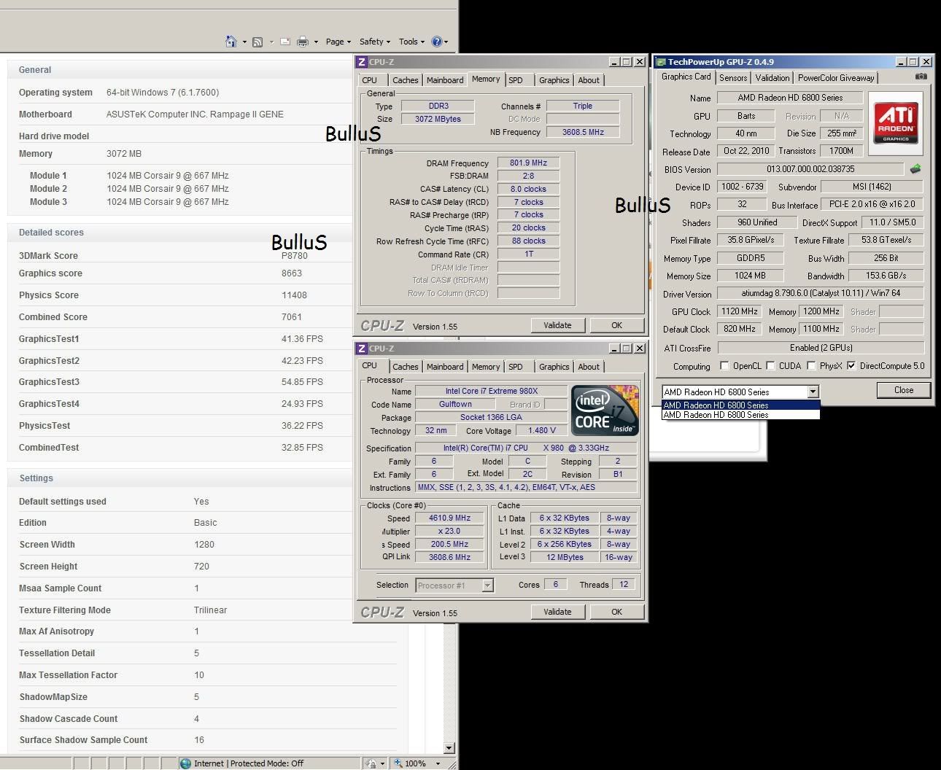Click the NB Frequency 3608.5 MHz value
The width and height of the screenshot is (941, 770).
coord(583,132)
